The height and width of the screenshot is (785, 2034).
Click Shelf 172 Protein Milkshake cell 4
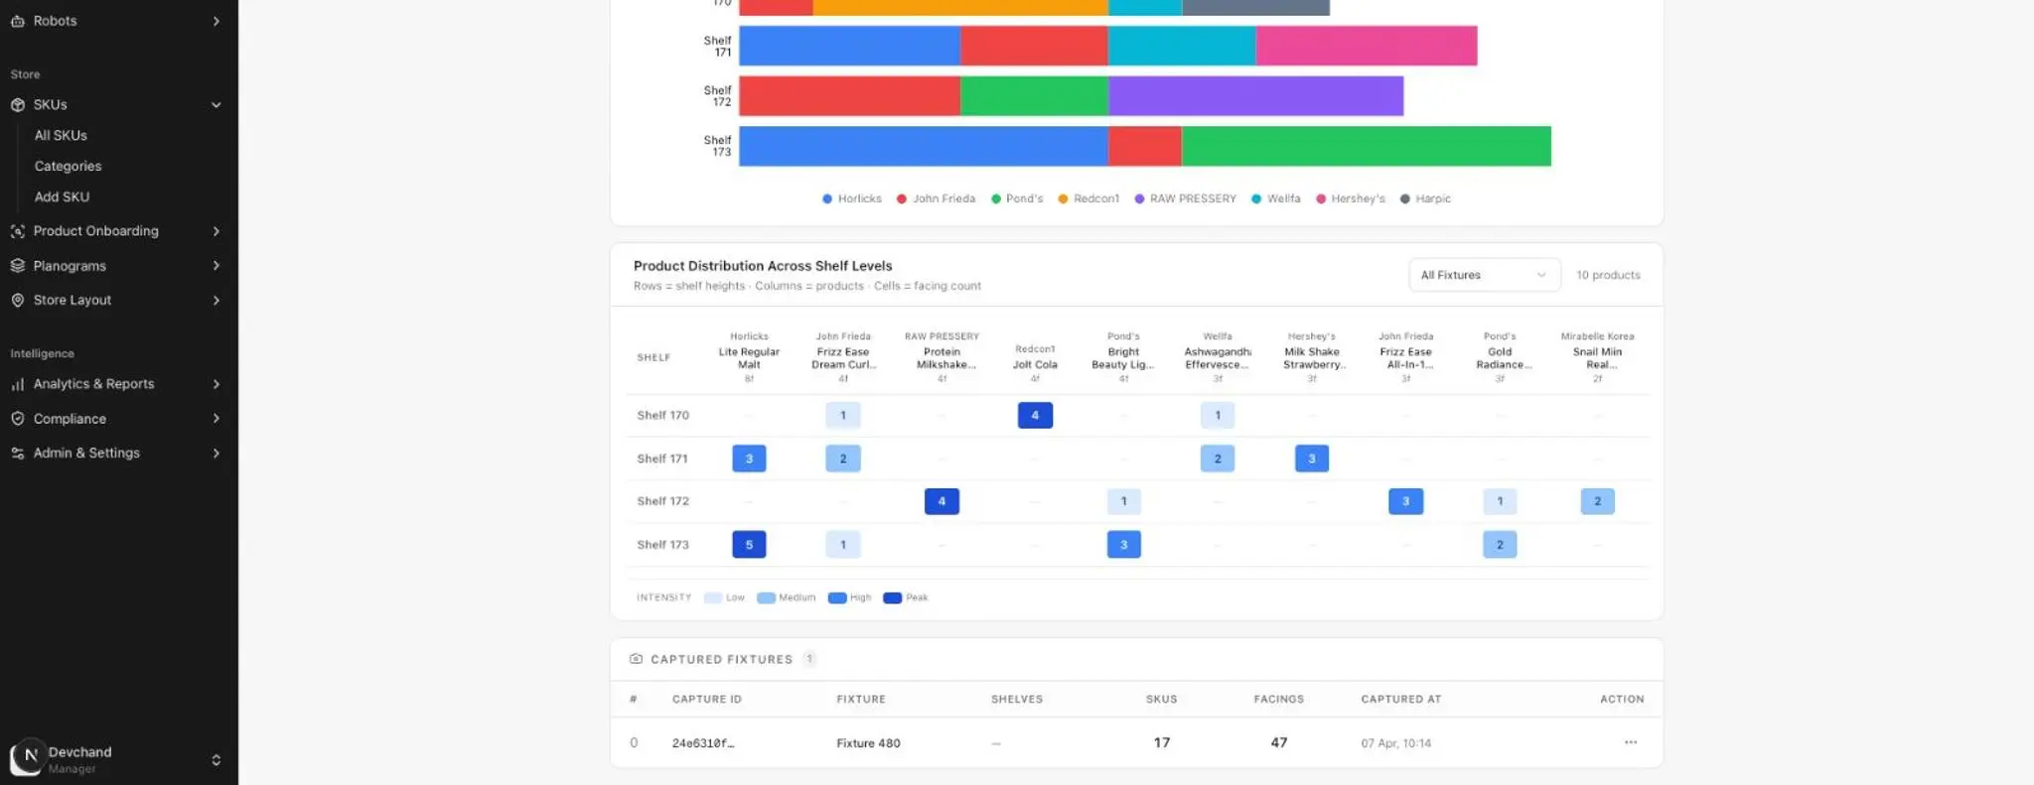[942, 501]
